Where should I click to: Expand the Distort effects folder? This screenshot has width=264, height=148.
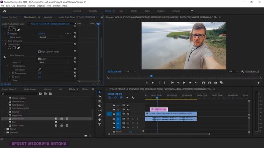click(x=4, y=129)
